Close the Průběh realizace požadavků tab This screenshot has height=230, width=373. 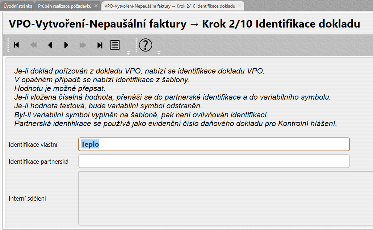(x=96, y=6)
